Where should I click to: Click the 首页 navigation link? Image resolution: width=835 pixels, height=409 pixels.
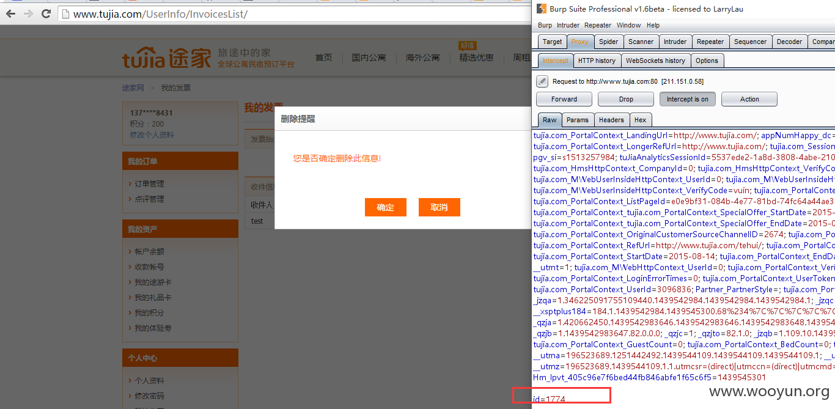click(x=324, y=57)
